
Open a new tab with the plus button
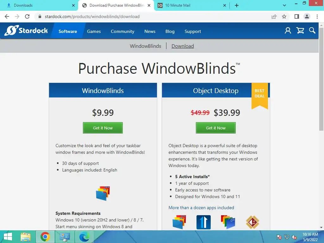[237, 5]
